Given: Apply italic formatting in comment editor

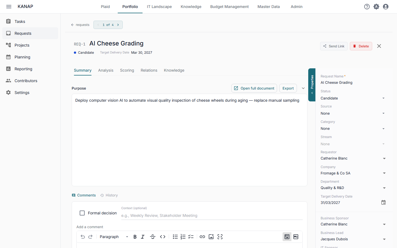Looking at the screenshot, I should coord(143,237).
